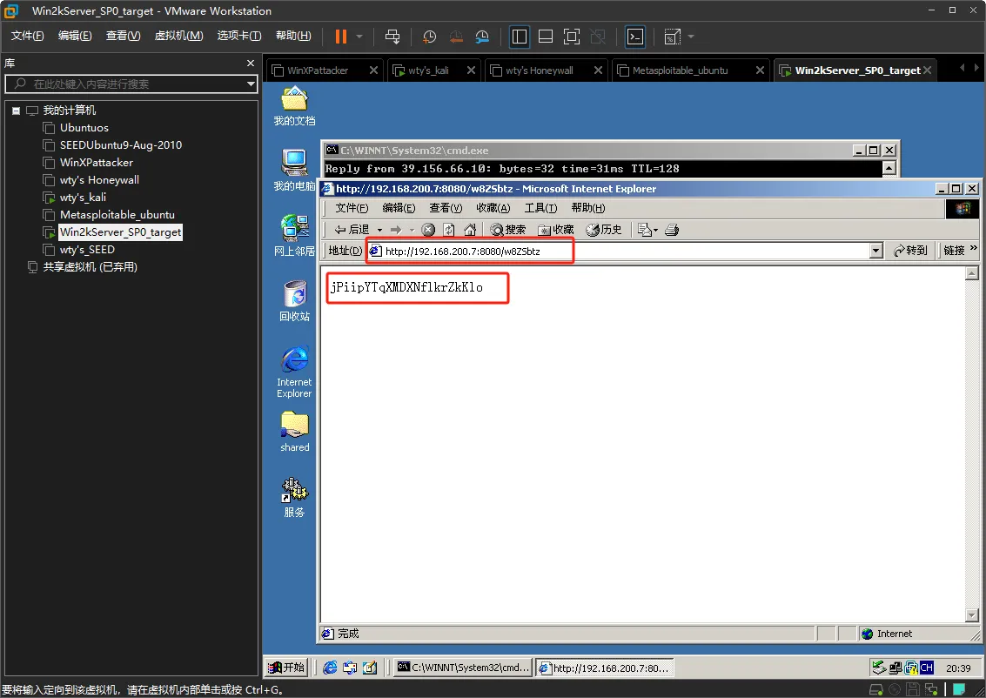This screenshot has width=986, height=698.
Task: Open the 文件(F) VMware menu
Action: pyautogui.click(x=27, y=36)
